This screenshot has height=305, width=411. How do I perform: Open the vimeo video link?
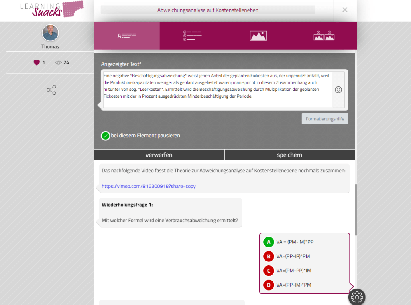[x=149, y=186]
